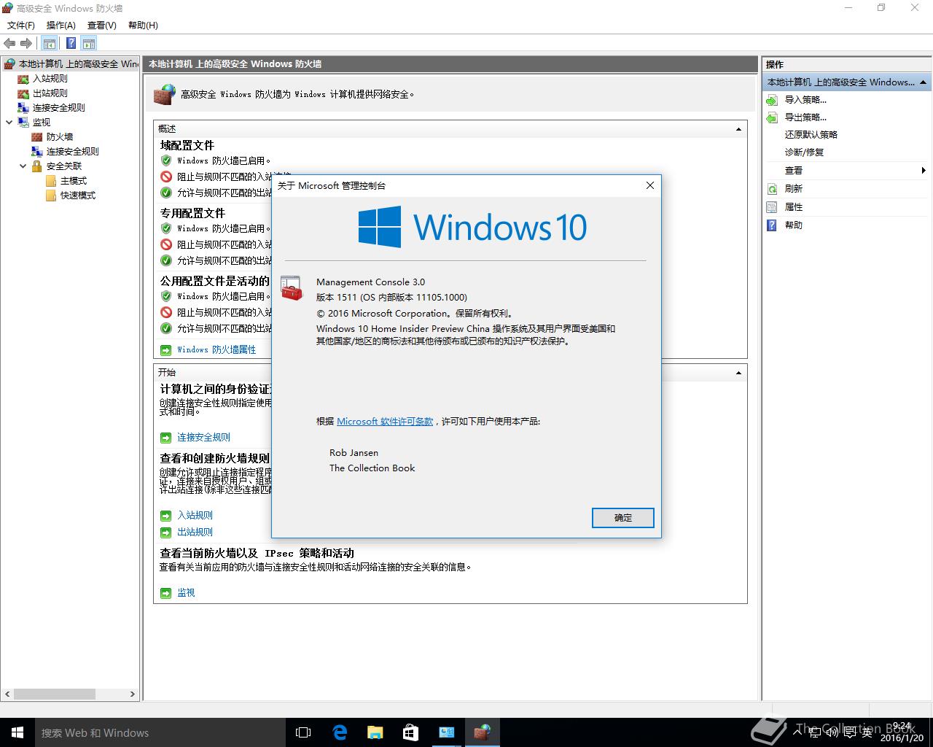Click 诊断/修复 action
This screenshot has width=933, height=747.
[x=804, y=152]
